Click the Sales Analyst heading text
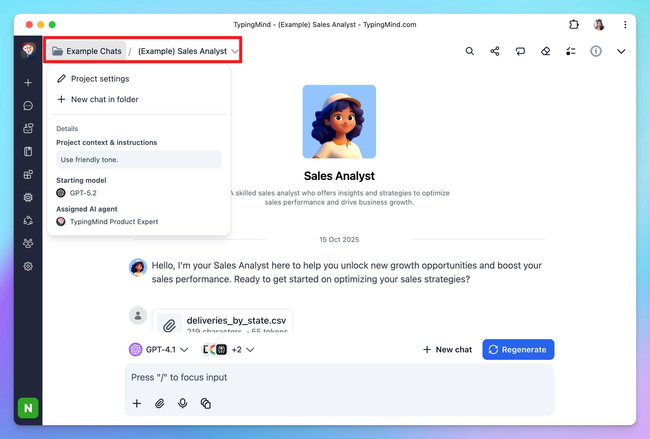Viewport: 650px width, 439px height. [339, 176]
